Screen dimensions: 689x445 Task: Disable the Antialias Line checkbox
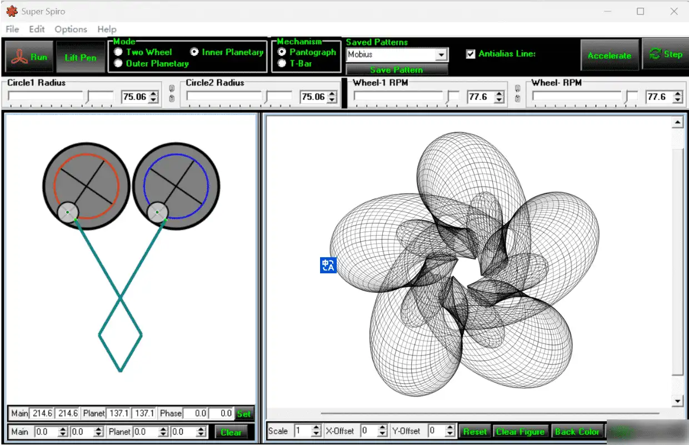[471, 54]
